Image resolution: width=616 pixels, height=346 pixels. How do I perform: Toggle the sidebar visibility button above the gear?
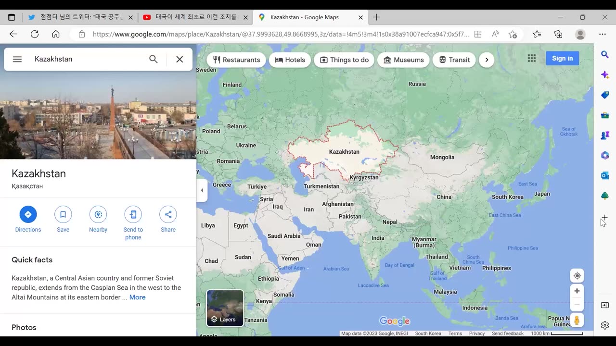605,305
